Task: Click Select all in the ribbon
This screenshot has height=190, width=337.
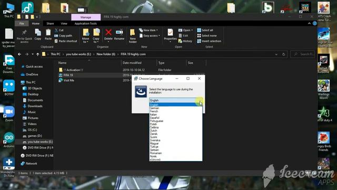Action: [x=205, y=30]
